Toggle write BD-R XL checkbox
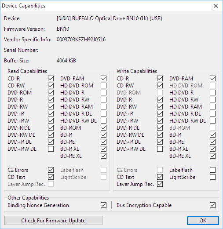 tap(212, 149)
